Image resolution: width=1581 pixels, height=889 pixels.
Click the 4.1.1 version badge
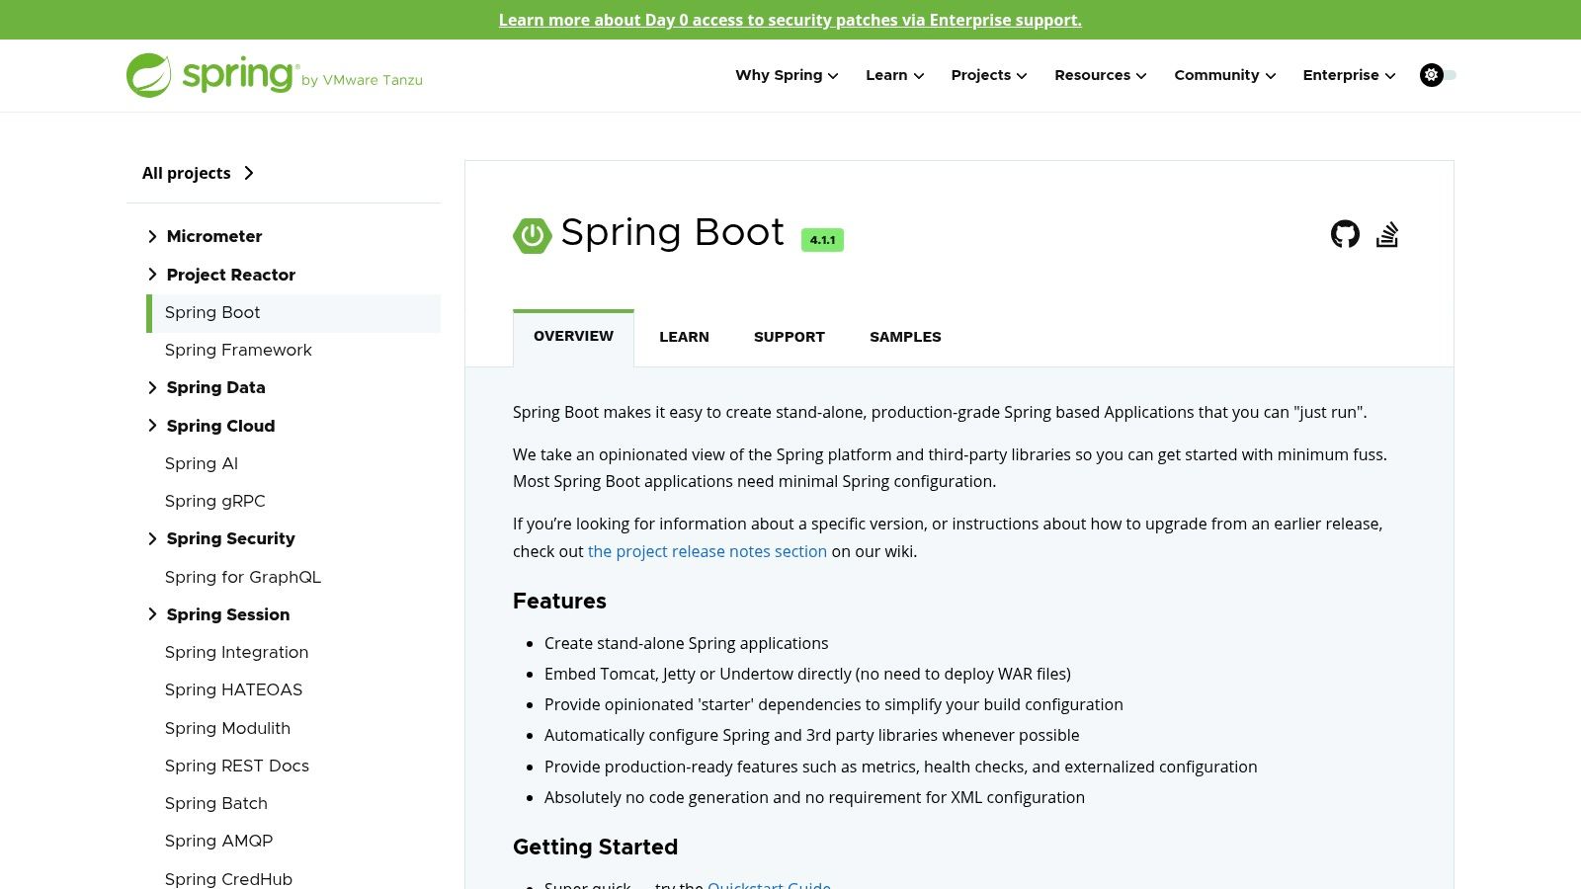point(822,240)
